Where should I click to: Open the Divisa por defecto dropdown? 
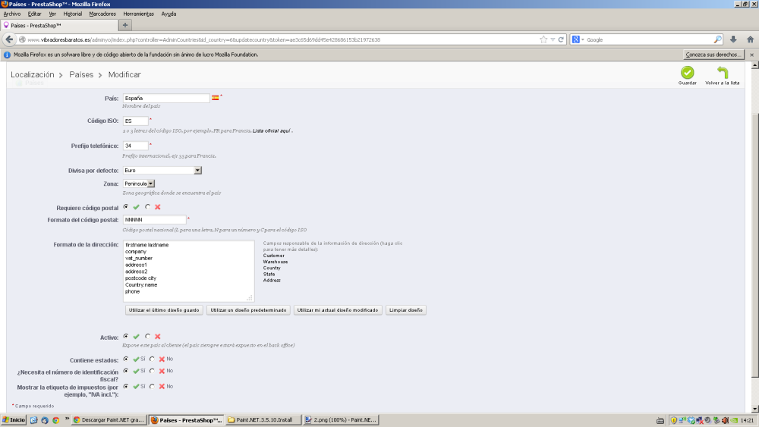coord(162,170)
